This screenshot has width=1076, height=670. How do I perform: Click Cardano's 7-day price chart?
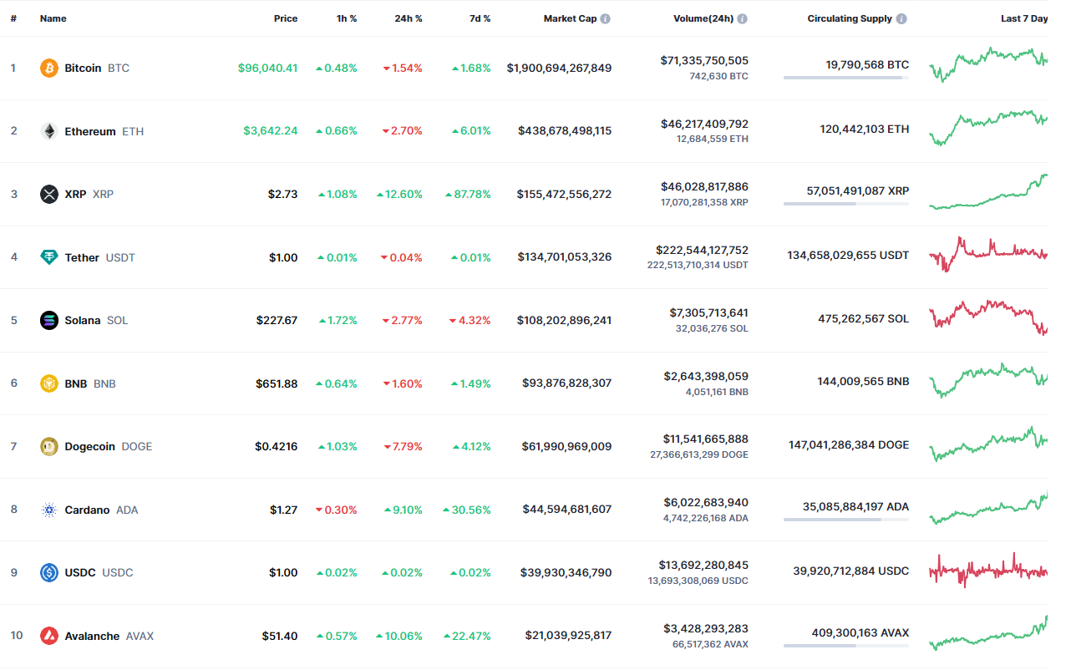click(988, 507)
